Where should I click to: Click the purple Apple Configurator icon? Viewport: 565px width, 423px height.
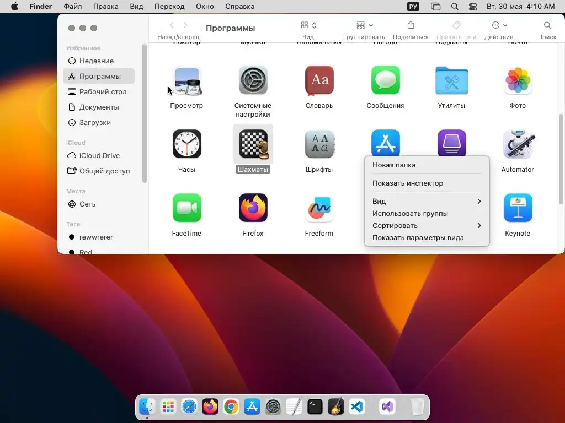pos(451,143)
